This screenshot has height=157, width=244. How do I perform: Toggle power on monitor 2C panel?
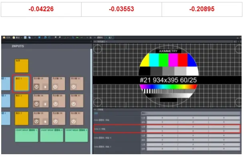tap(74, 104)
